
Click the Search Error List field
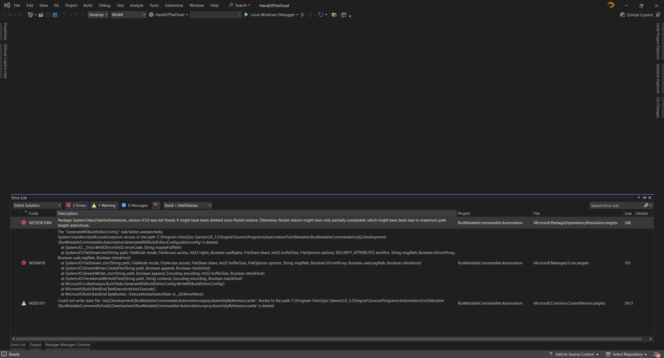[x=616, y=205]
